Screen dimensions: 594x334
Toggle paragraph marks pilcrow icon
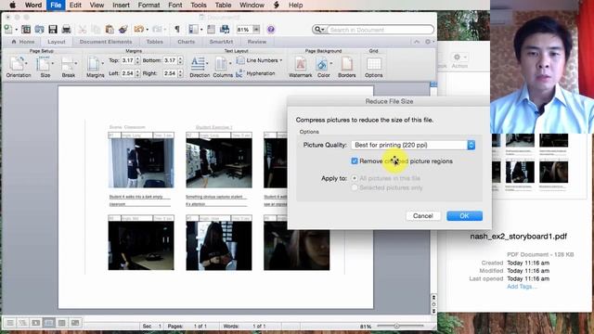[x=177, y=29]
